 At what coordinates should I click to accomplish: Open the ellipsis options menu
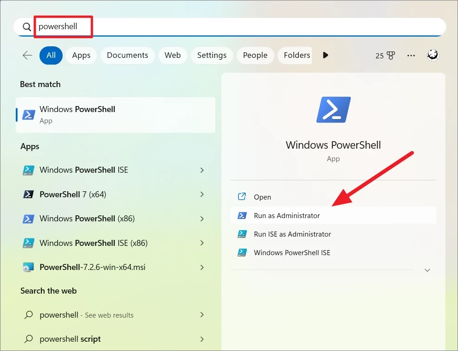[x=411, y=55]
